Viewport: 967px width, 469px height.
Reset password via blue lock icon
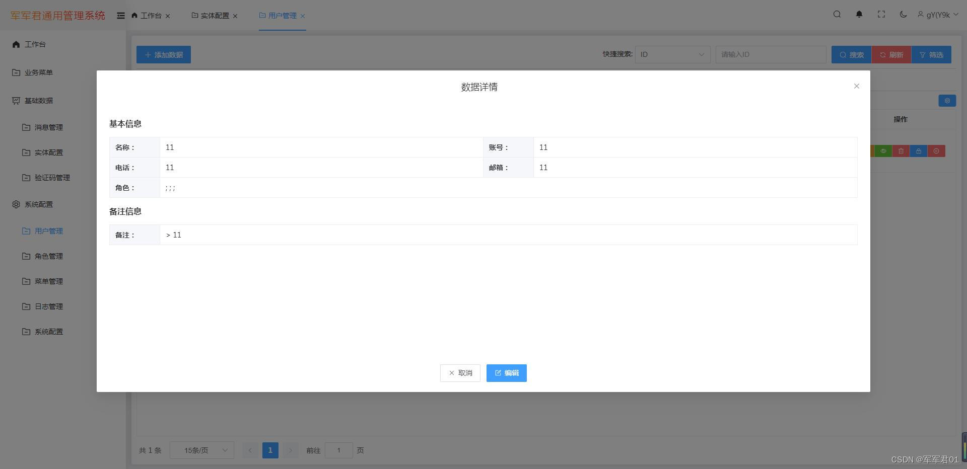pos(918,150)
